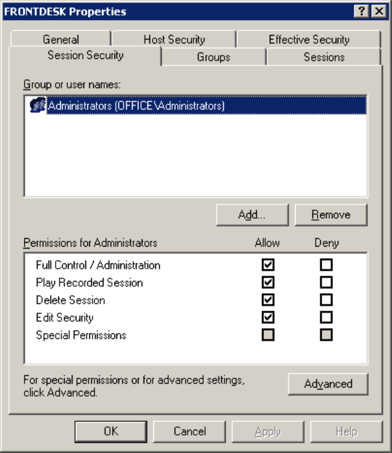
Task: Click the Add... button
Action: click(x=252, y=215)
